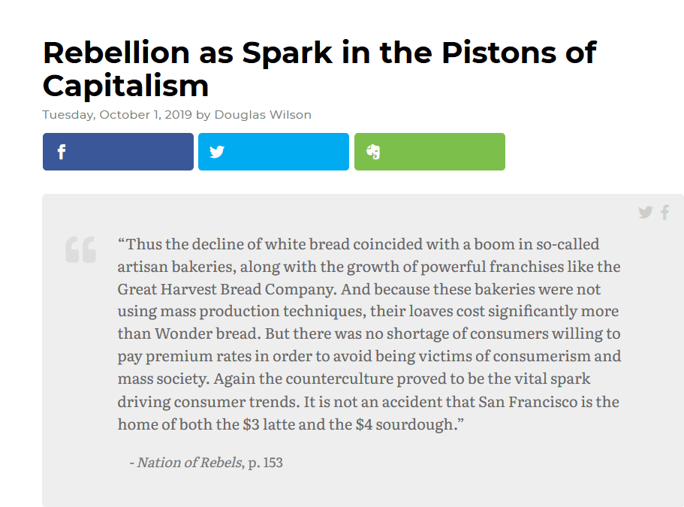Save the post with Evernote elephant icon
This screenshot has height=507, width=684.
373,152
